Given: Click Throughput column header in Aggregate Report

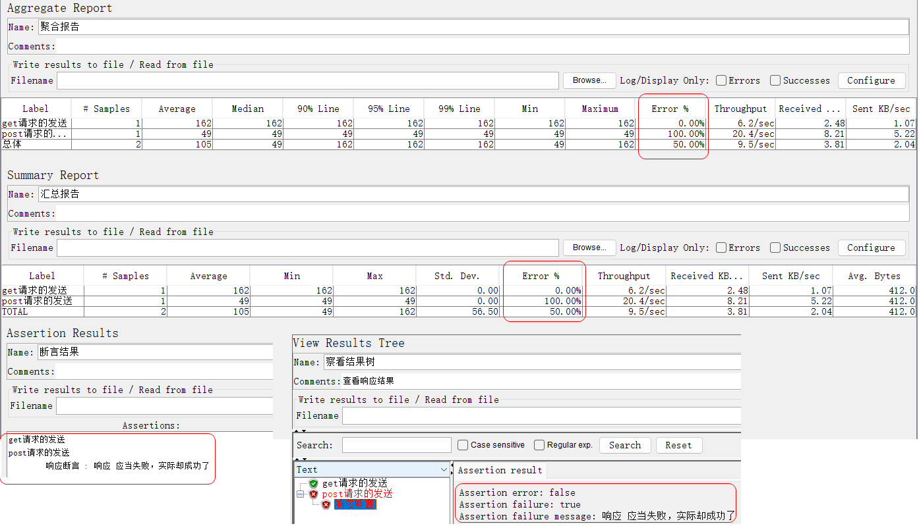Looking at the screenshot, I should point(740,109).
